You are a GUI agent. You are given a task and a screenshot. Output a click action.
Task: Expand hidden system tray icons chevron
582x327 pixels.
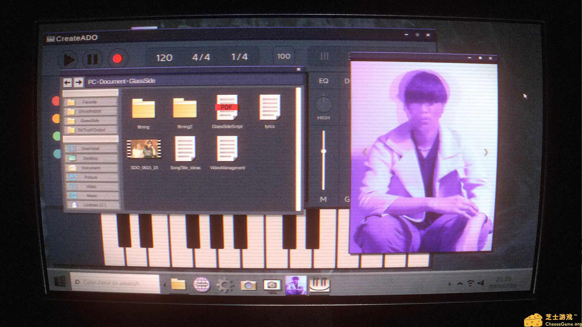tap(460, 284)
